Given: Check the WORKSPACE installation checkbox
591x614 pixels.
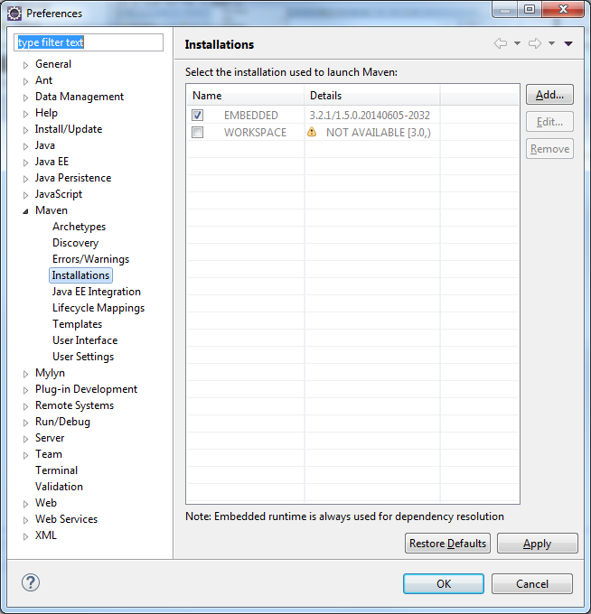Looking at the screenshot, I should (197, 132).
